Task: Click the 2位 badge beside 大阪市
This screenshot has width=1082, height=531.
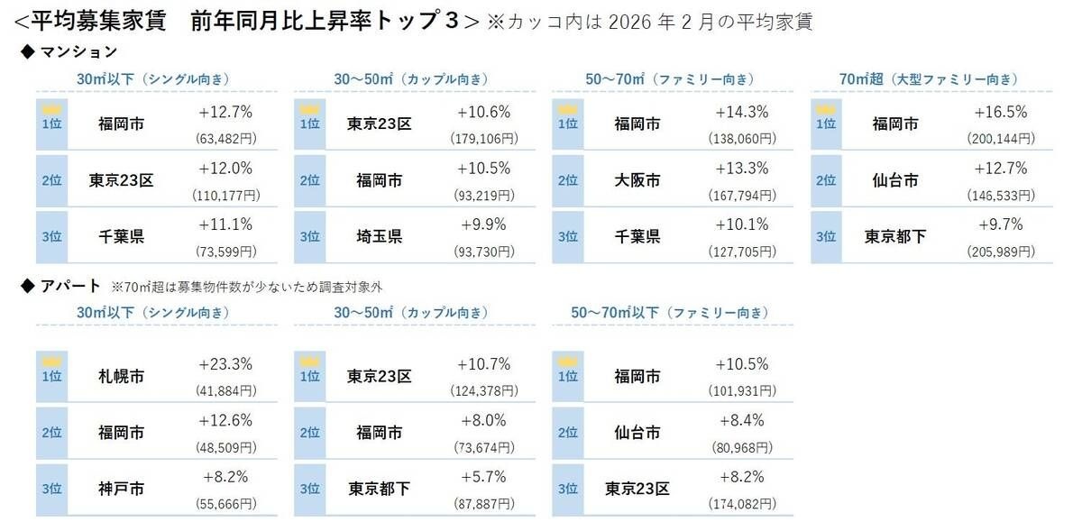Action: 567,180
